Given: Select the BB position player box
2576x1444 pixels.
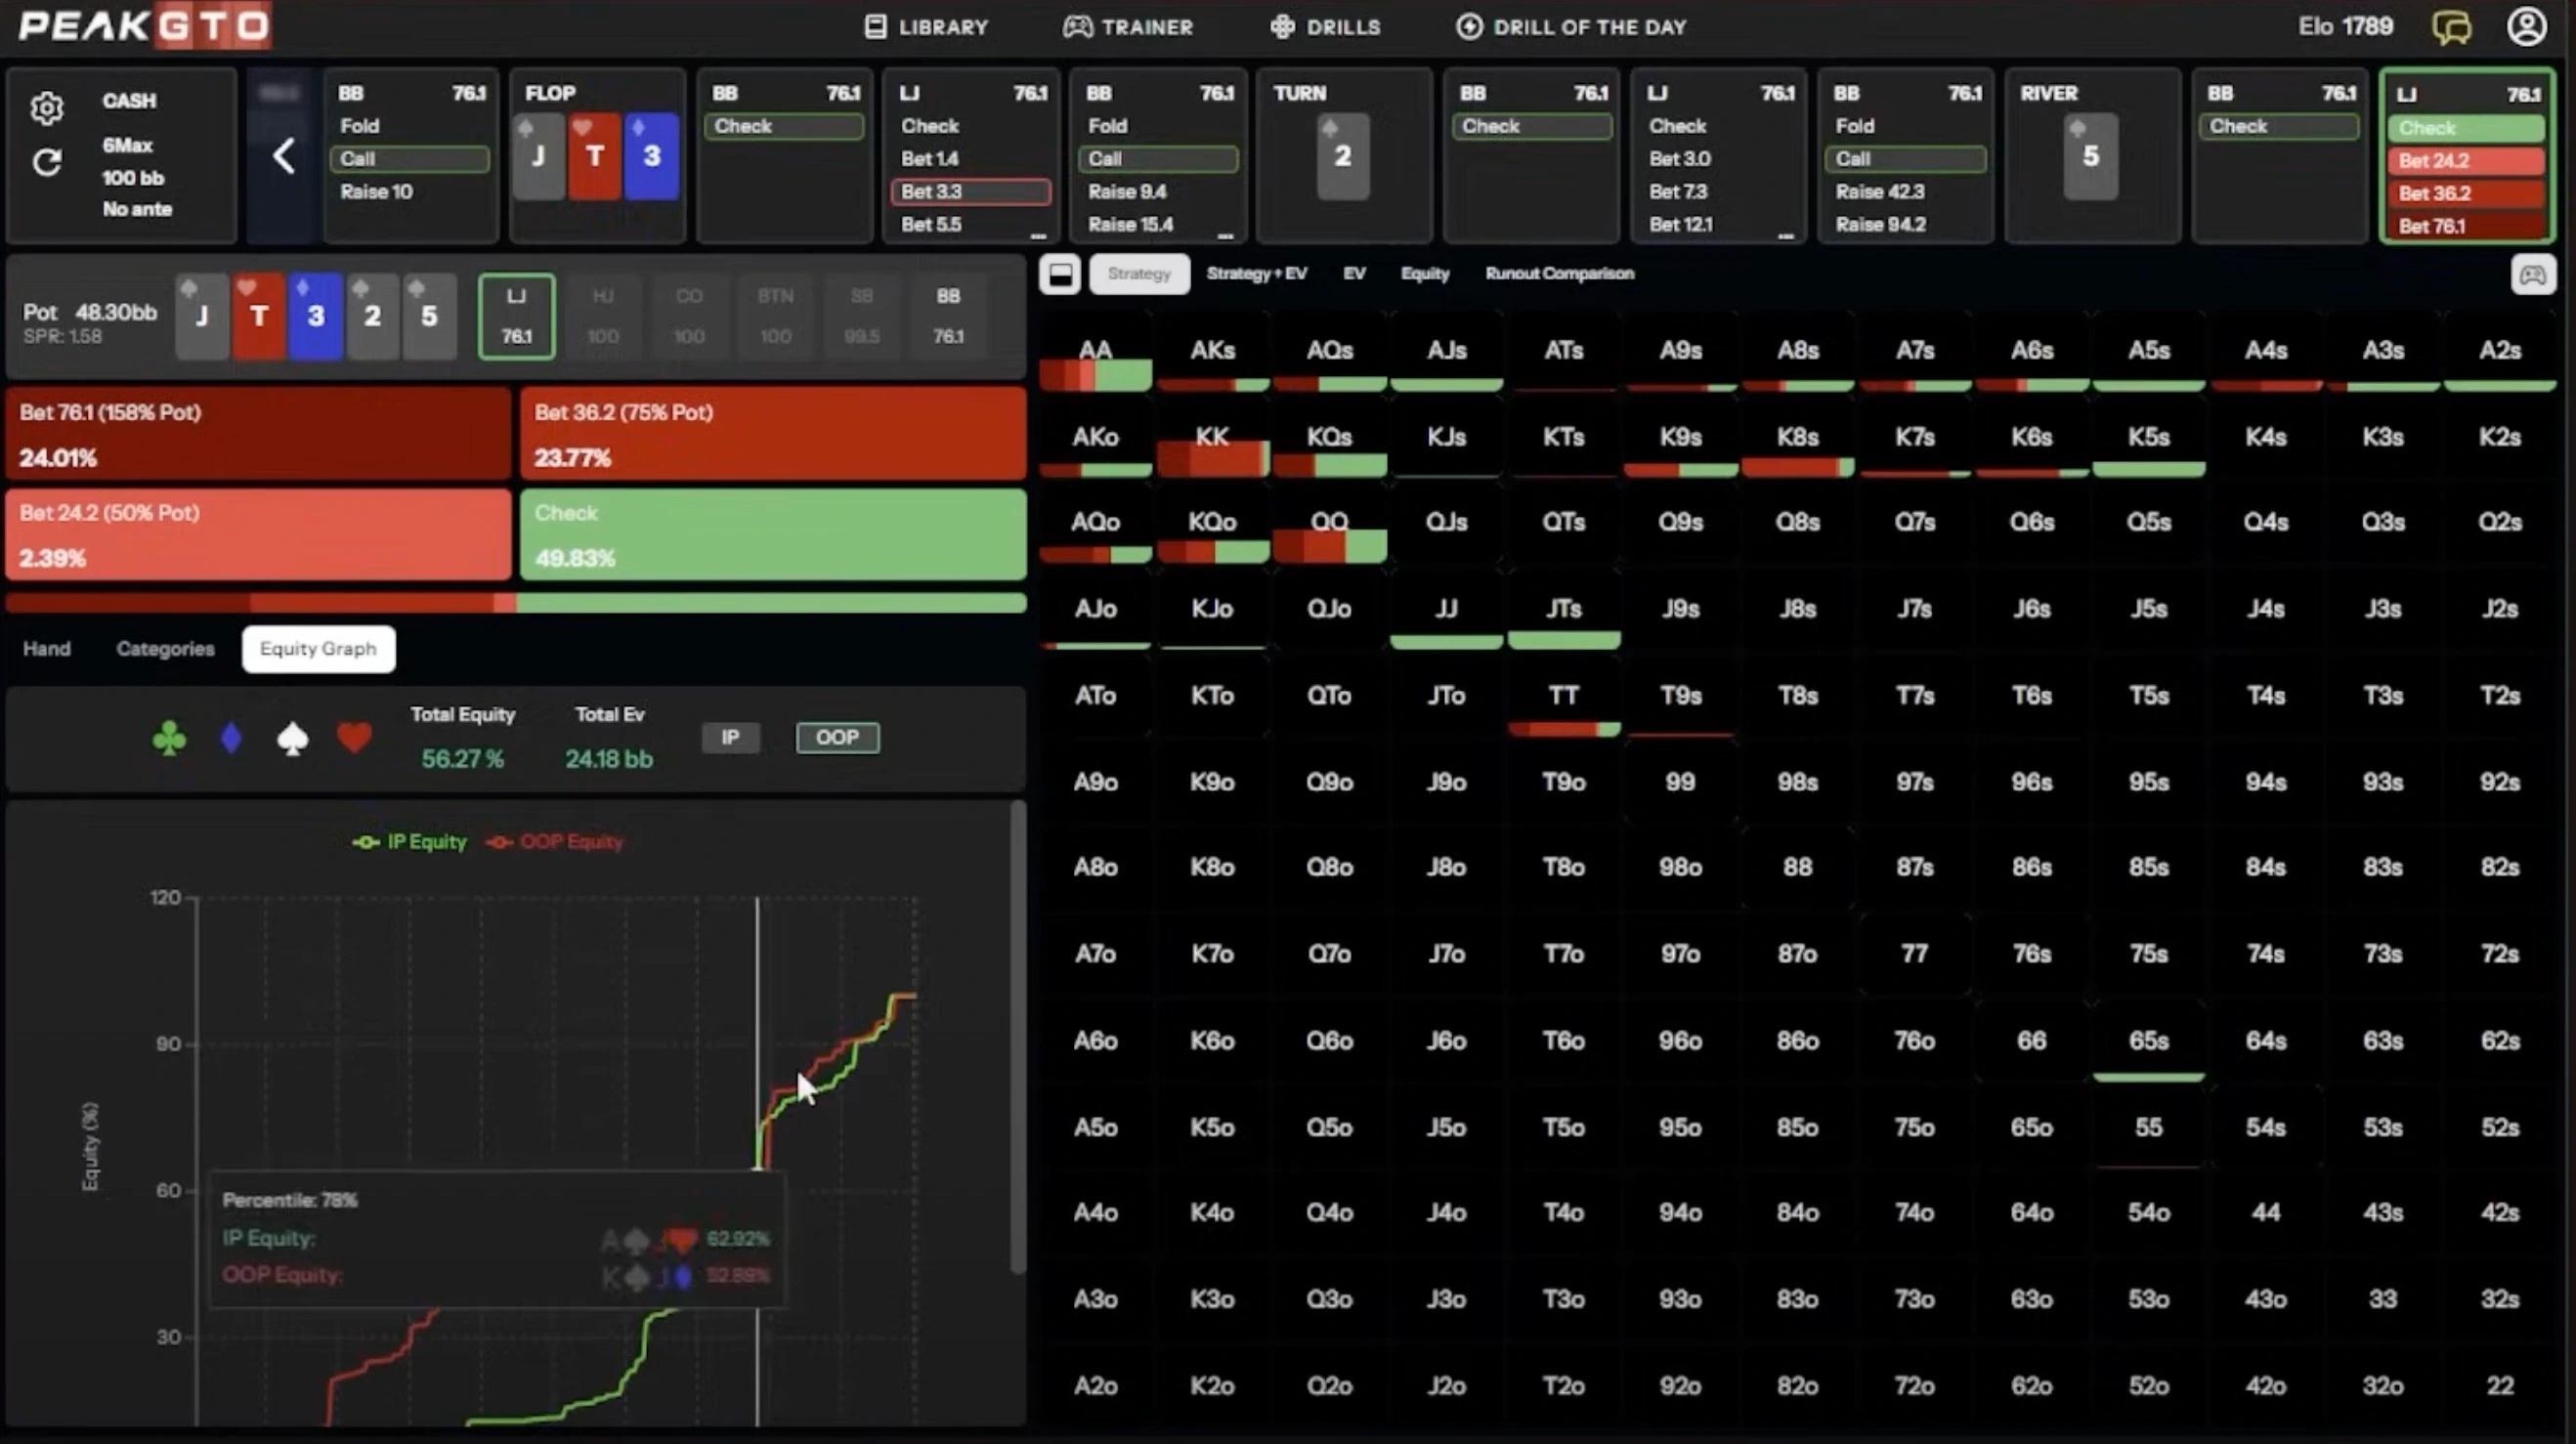Looking at the screenshot, I should (x=947, y=316).
